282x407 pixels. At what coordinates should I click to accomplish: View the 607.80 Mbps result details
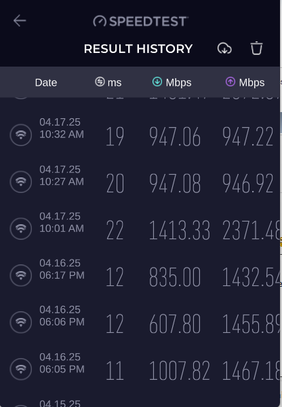[175, 323]
